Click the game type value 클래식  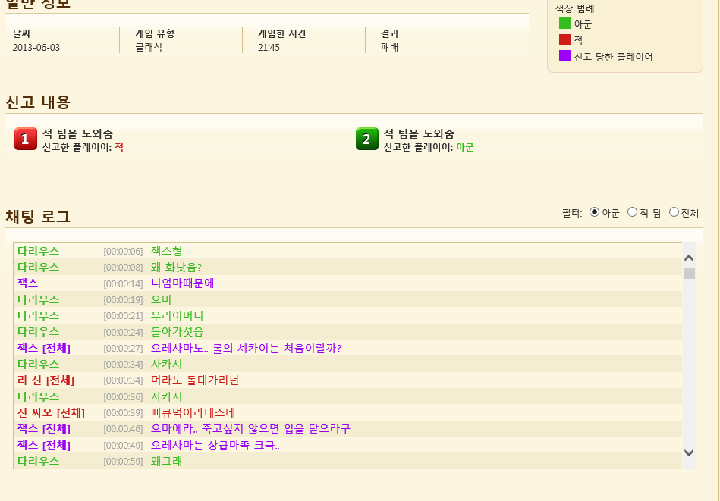tap(149, 47)
